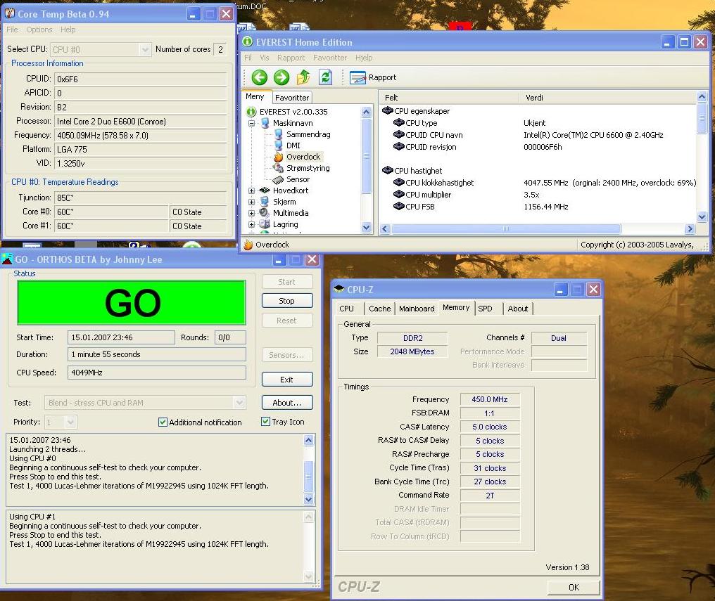Click the CPU klokkehastighet chip icon

(398, 182)
